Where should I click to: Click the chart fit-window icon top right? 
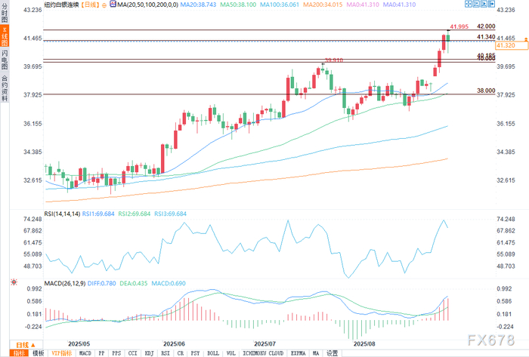pos(475,4)
